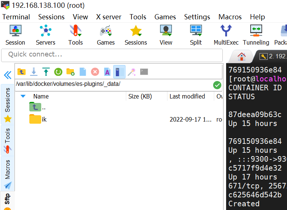Open the Servers toolbar icon
Image resolution: width=287 pixels, height=210 pixels.
coord(46,35)
